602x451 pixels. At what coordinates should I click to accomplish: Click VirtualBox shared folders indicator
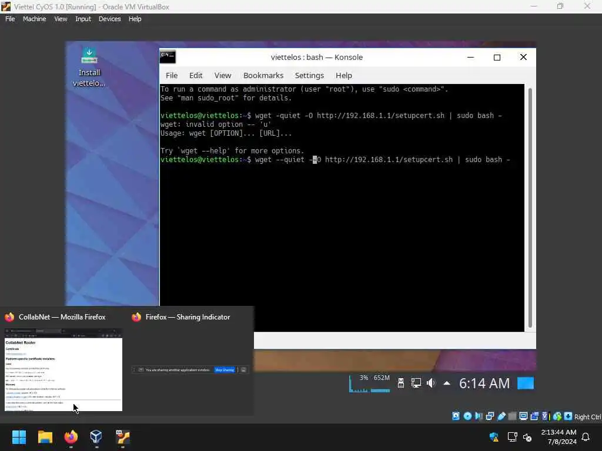[512, 416]
